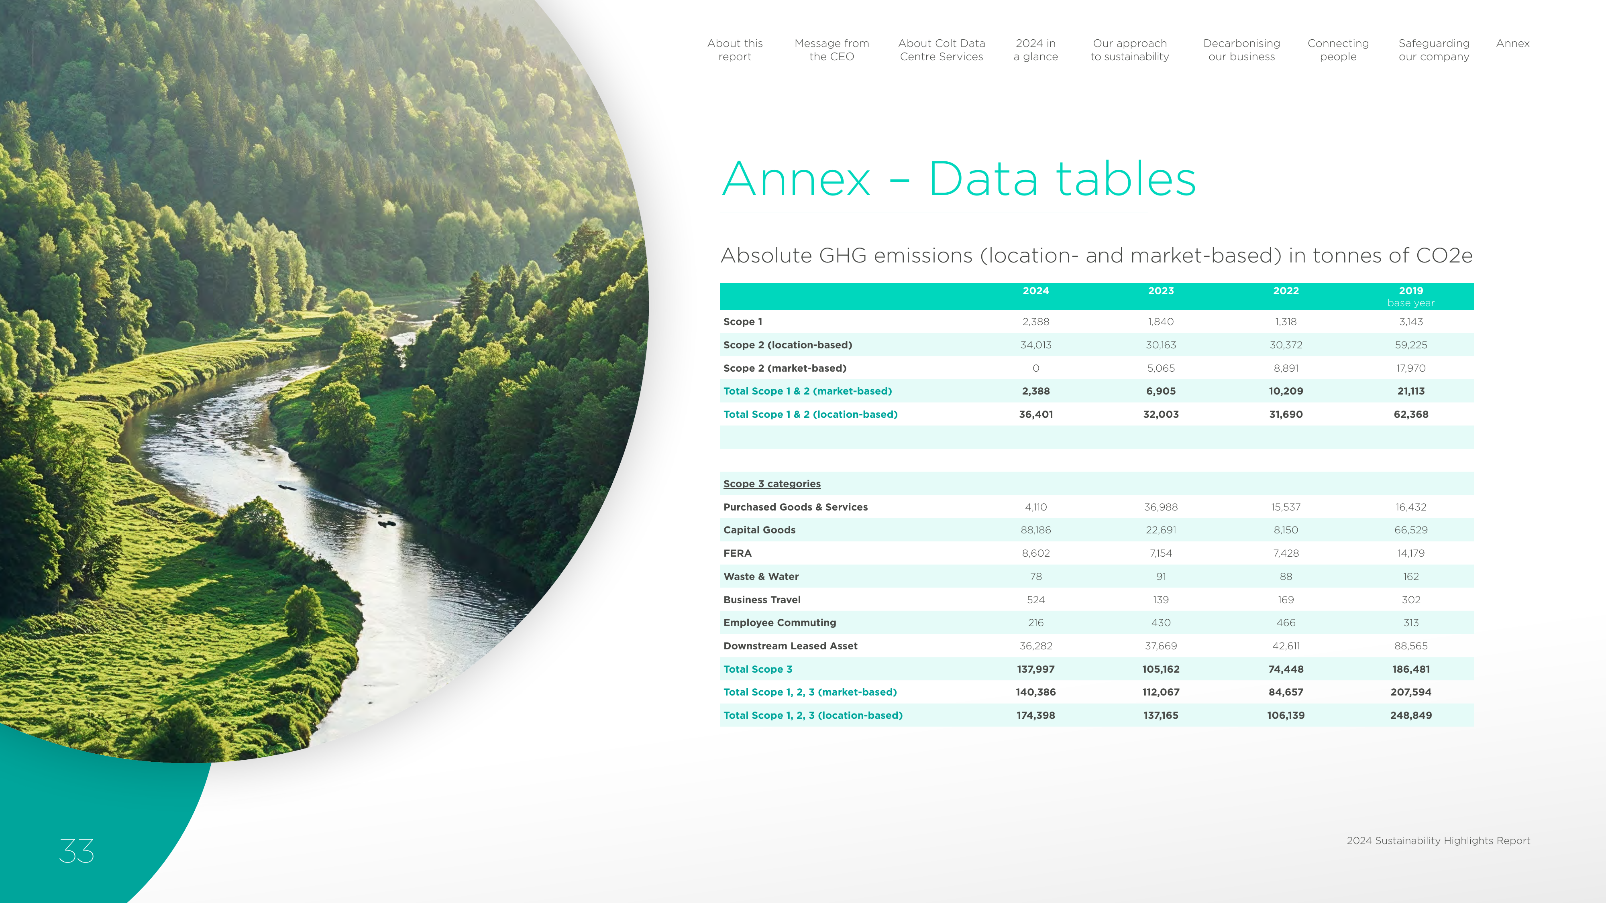Click the Total Scope 3 value 137,997
This screenshot has width=1606, height=903.
click(1035, 669)
